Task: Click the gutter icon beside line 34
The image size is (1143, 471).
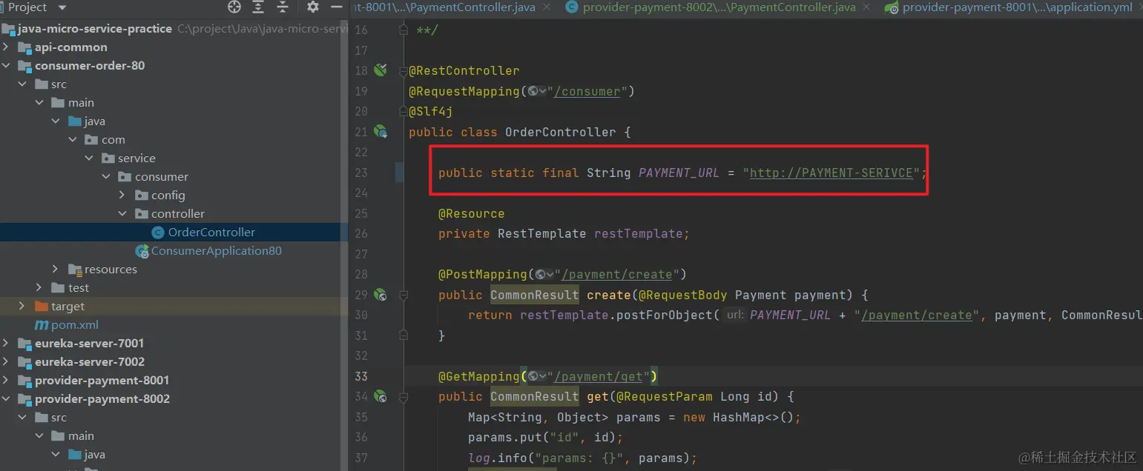Action: 381,396
